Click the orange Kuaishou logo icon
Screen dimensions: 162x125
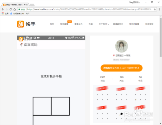coord(21,24)
